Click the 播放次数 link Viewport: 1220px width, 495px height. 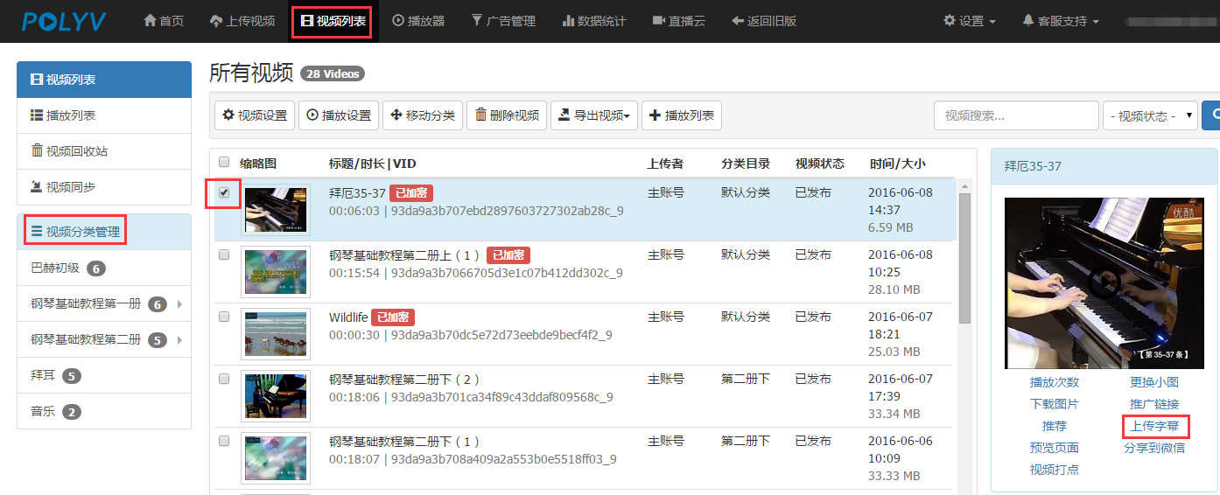coord(1055,382)
